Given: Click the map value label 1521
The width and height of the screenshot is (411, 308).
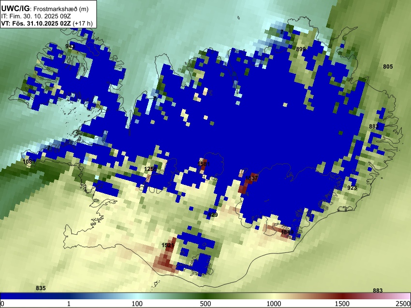Looking at the screenshot, I should pyautogui.click(x=168, y=245).
